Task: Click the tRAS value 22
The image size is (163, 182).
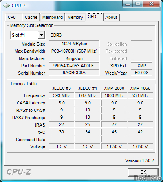Action: pos(62,124)
